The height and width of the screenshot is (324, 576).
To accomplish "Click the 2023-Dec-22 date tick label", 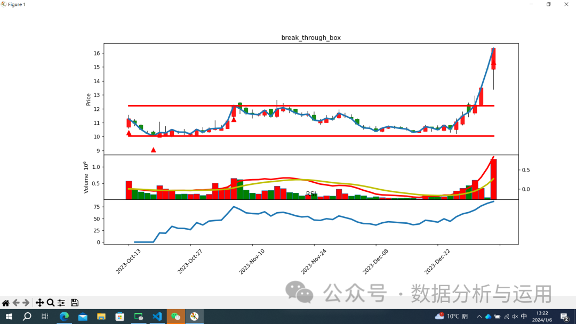I will coord(437,262).
